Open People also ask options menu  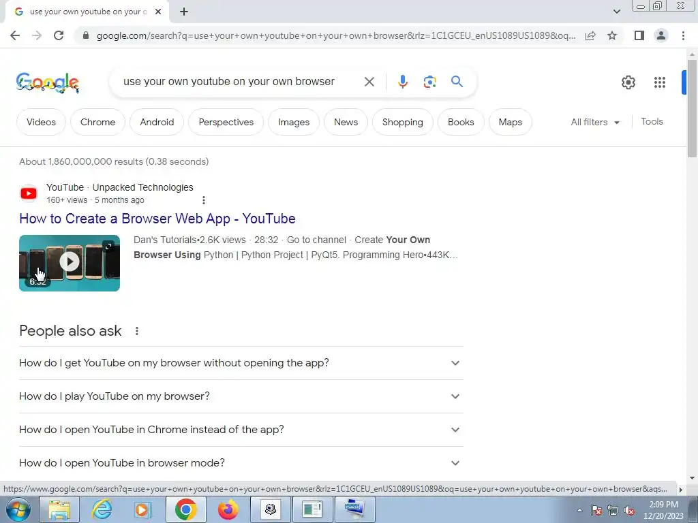click(136, 331)
